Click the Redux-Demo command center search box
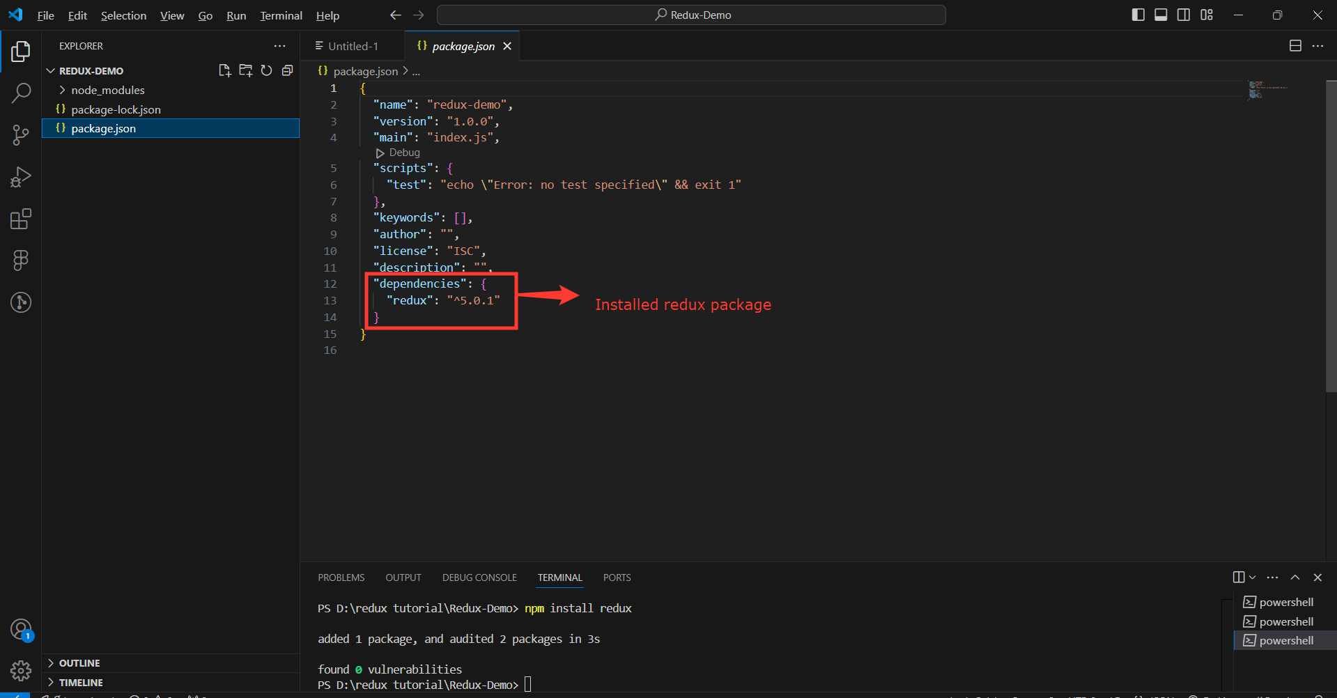This screenshot has height=698, width=1337. [691, 15]
